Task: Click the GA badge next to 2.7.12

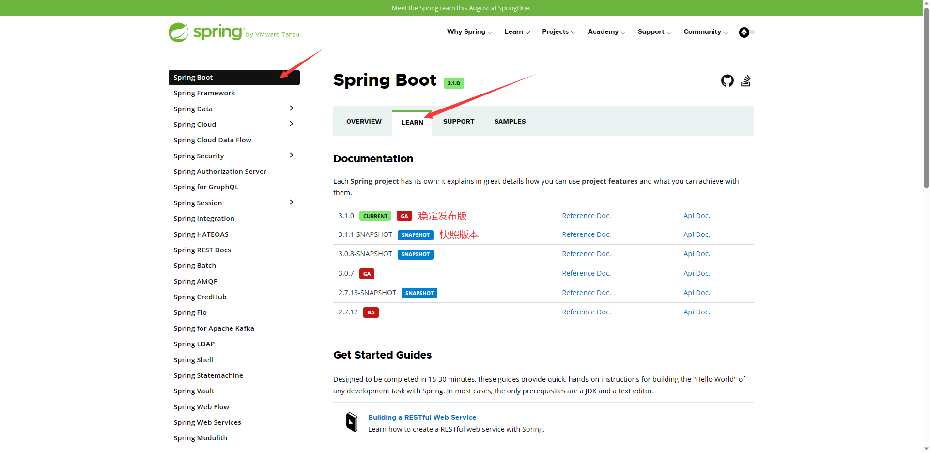Action: pyautogui.click(x=371, y=312)
